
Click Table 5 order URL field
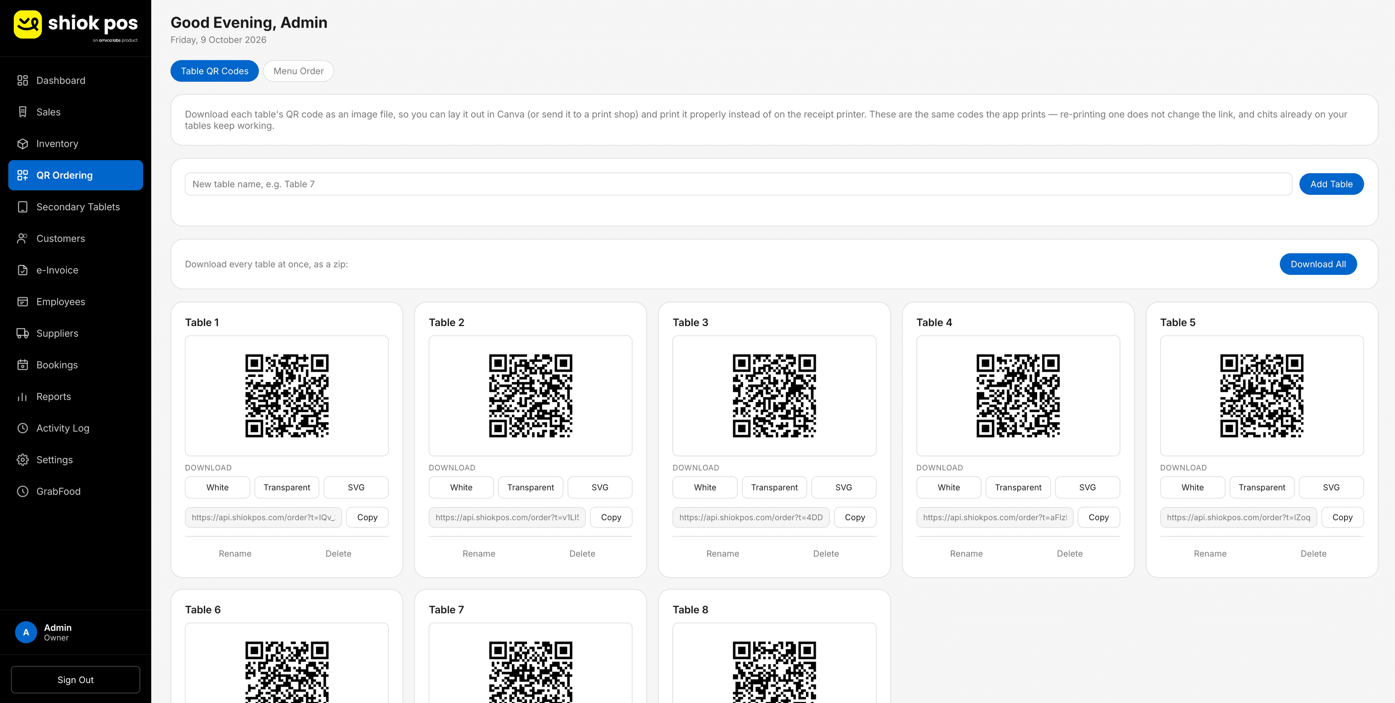[1238, 517]
